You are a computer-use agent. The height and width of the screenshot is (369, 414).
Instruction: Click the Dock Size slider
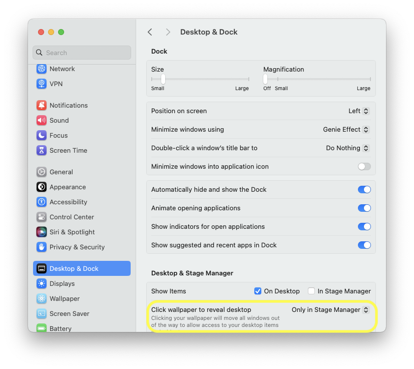click(x=200, y=79)
